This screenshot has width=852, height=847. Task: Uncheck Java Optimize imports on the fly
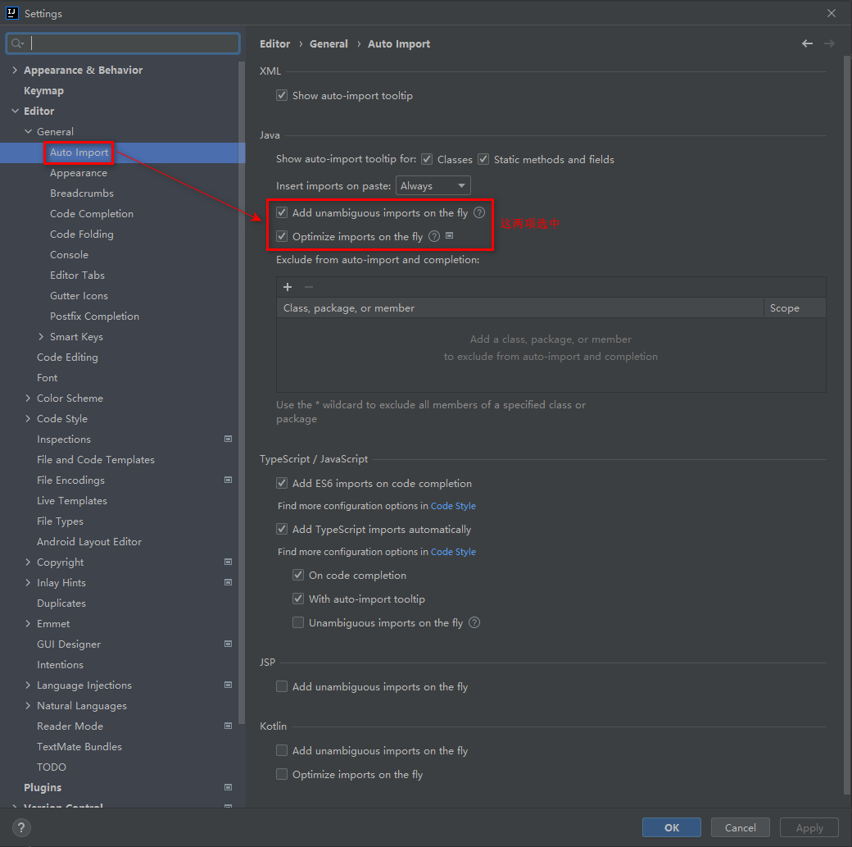pyautogui.click(x=282, y=236)
